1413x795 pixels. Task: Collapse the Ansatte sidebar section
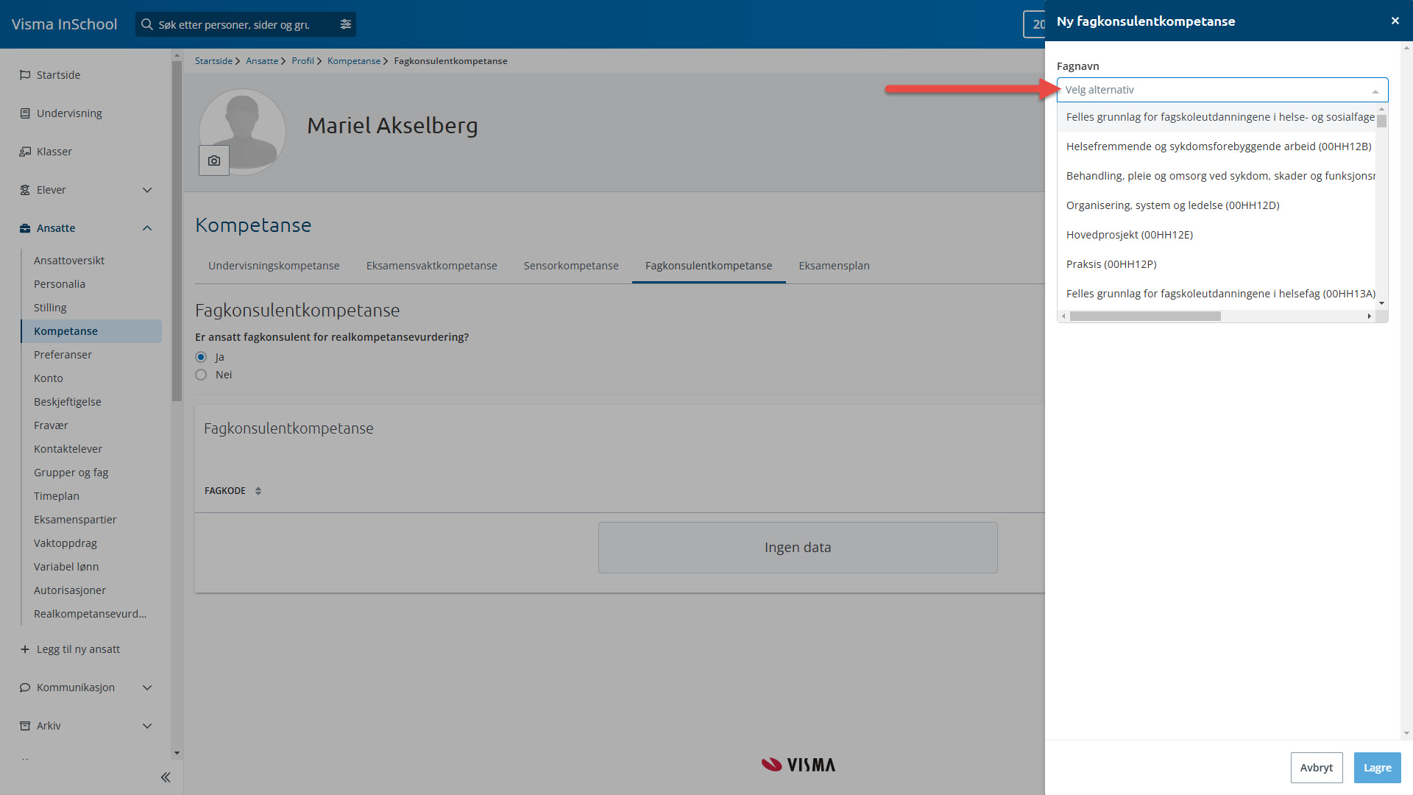click(147, 228)
